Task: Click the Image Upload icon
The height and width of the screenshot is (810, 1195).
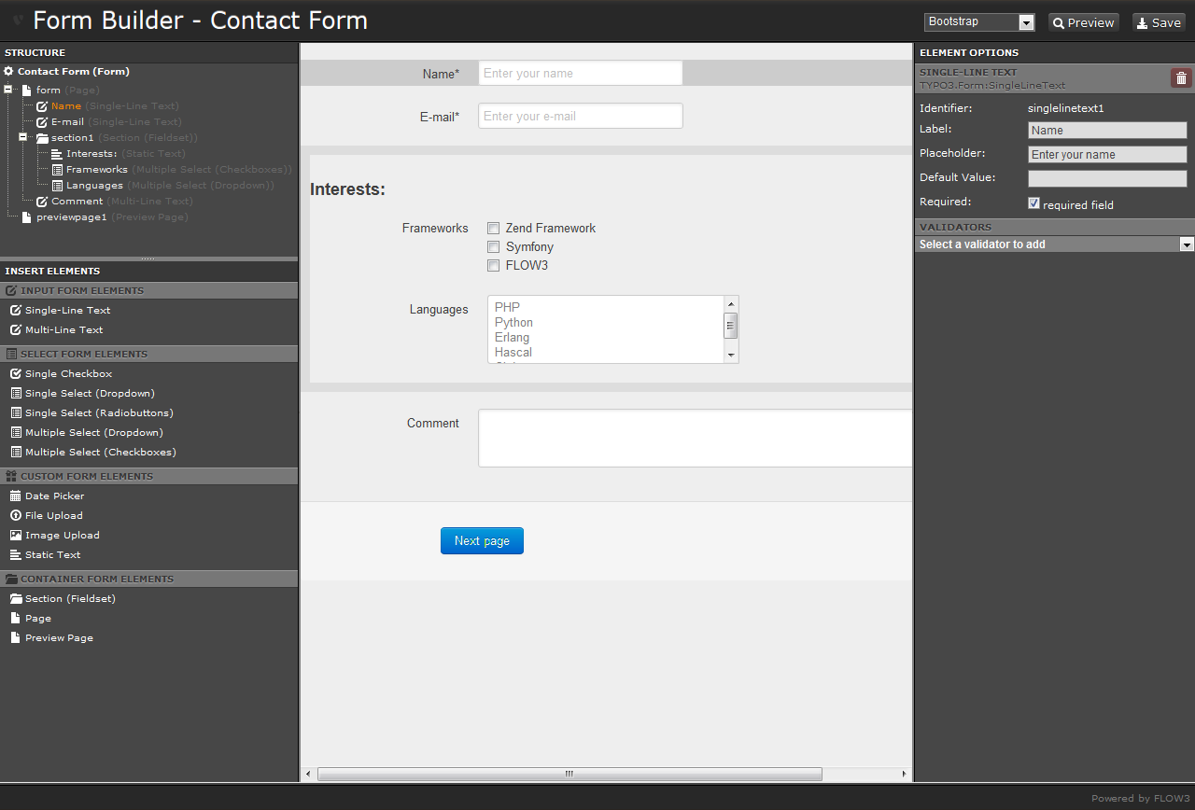Action: pos(16,536)
